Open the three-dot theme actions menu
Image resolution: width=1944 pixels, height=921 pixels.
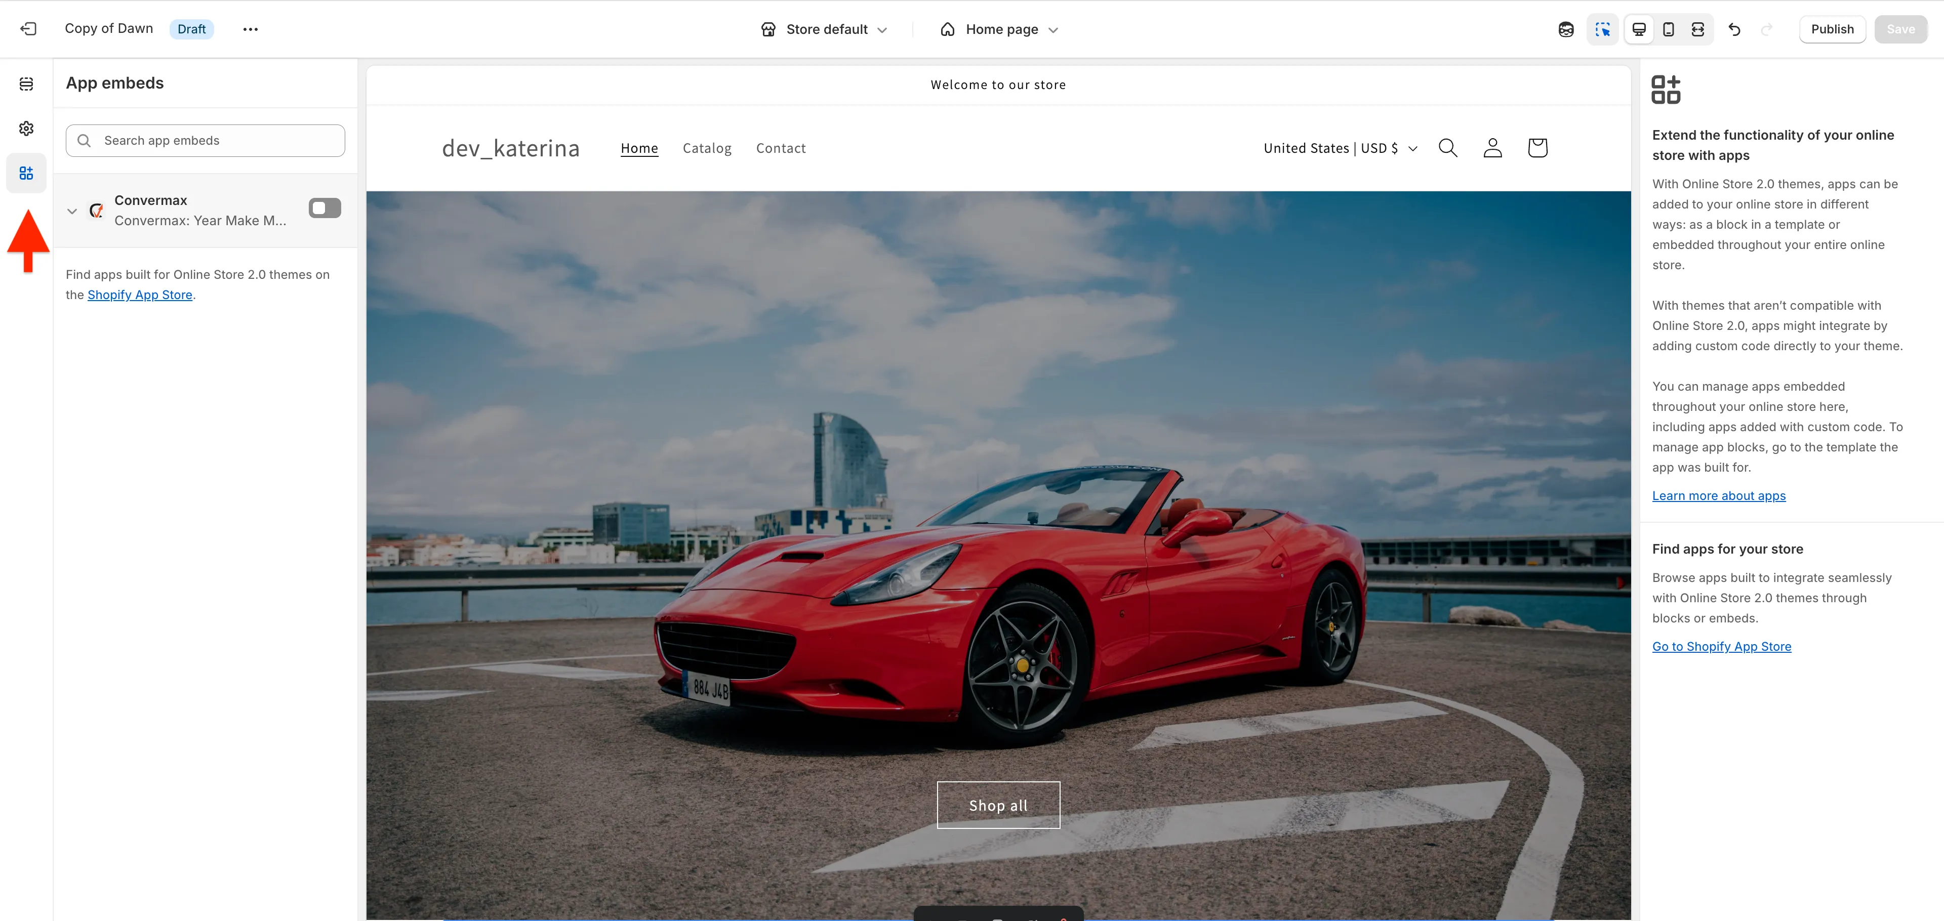tap(251, 29)
